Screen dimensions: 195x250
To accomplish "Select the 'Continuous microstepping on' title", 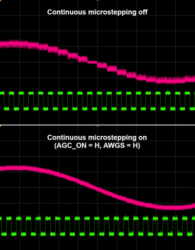I will click(x=97, y=138).
